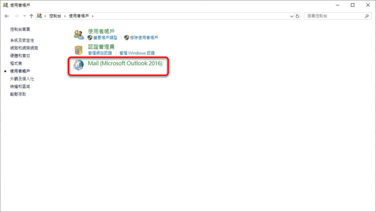The height and width of the screenshot is (212, 376).
Task: Close the User Accounts window
Action: [368, 5]
